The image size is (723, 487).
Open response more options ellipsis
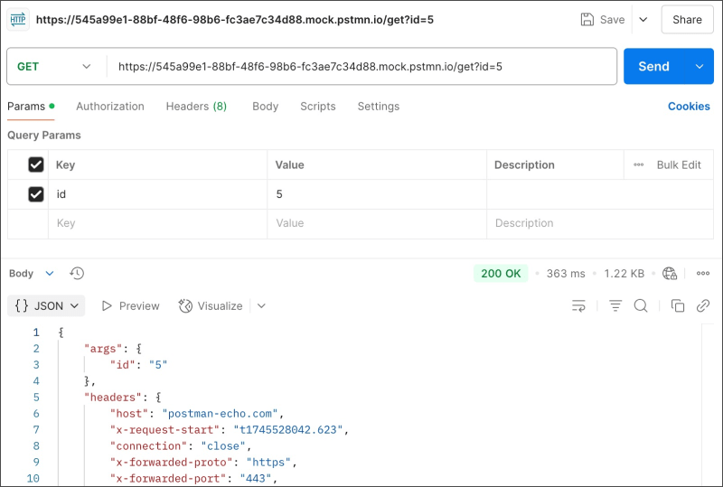tap(703, 273)
